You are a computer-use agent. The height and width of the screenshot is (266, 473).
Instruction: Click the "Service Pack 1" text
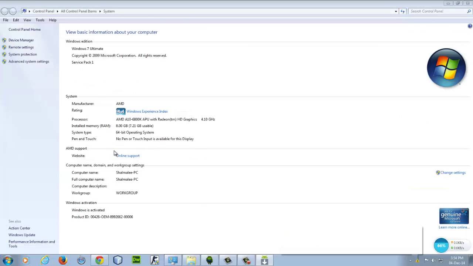[x=82, y=62]
